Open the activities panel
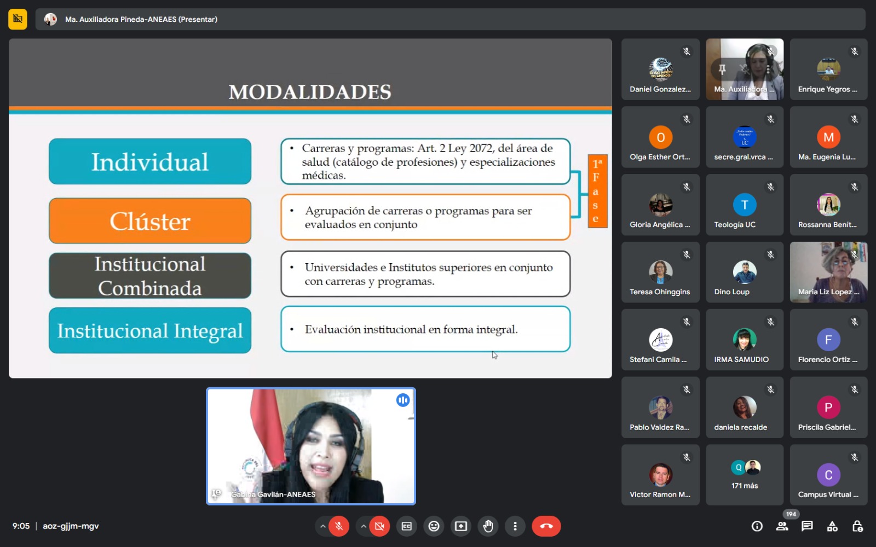 (832, 526)
